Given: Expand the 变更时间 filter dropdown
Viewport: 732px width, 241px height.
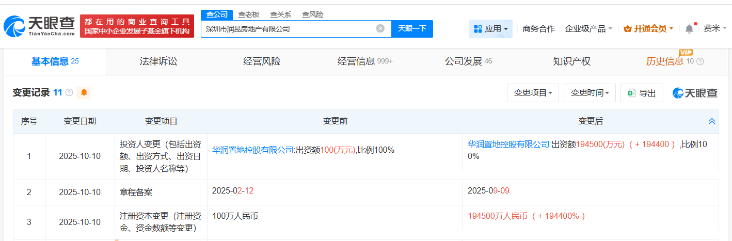Looking at the screenshot, I should [x=590, y=93].
